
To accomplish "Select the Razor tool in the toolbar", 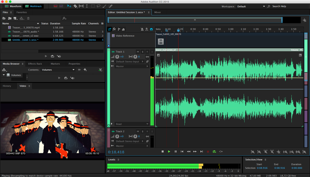I will (75, 6).
